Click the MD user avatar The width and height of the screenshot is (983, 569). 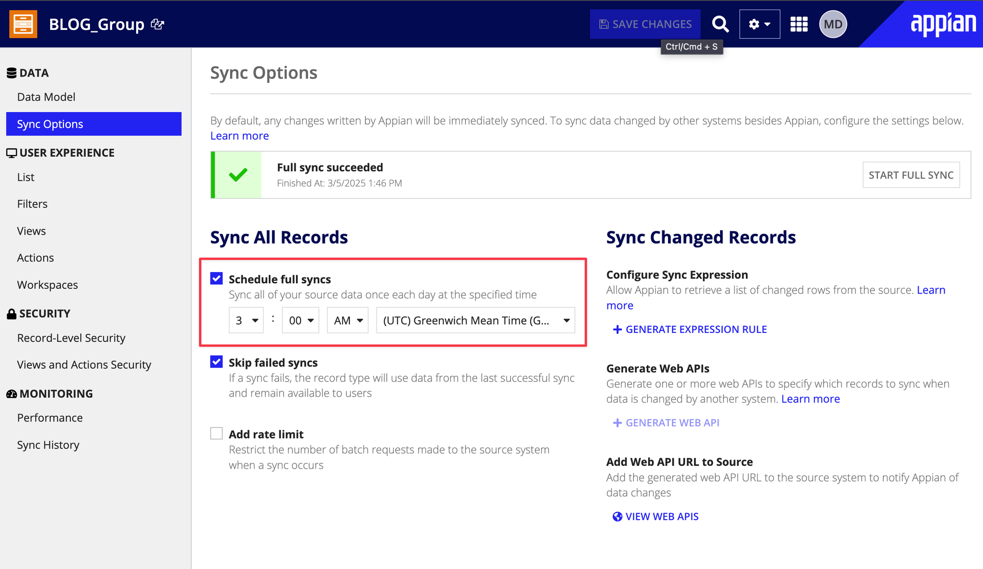[833, 24]
